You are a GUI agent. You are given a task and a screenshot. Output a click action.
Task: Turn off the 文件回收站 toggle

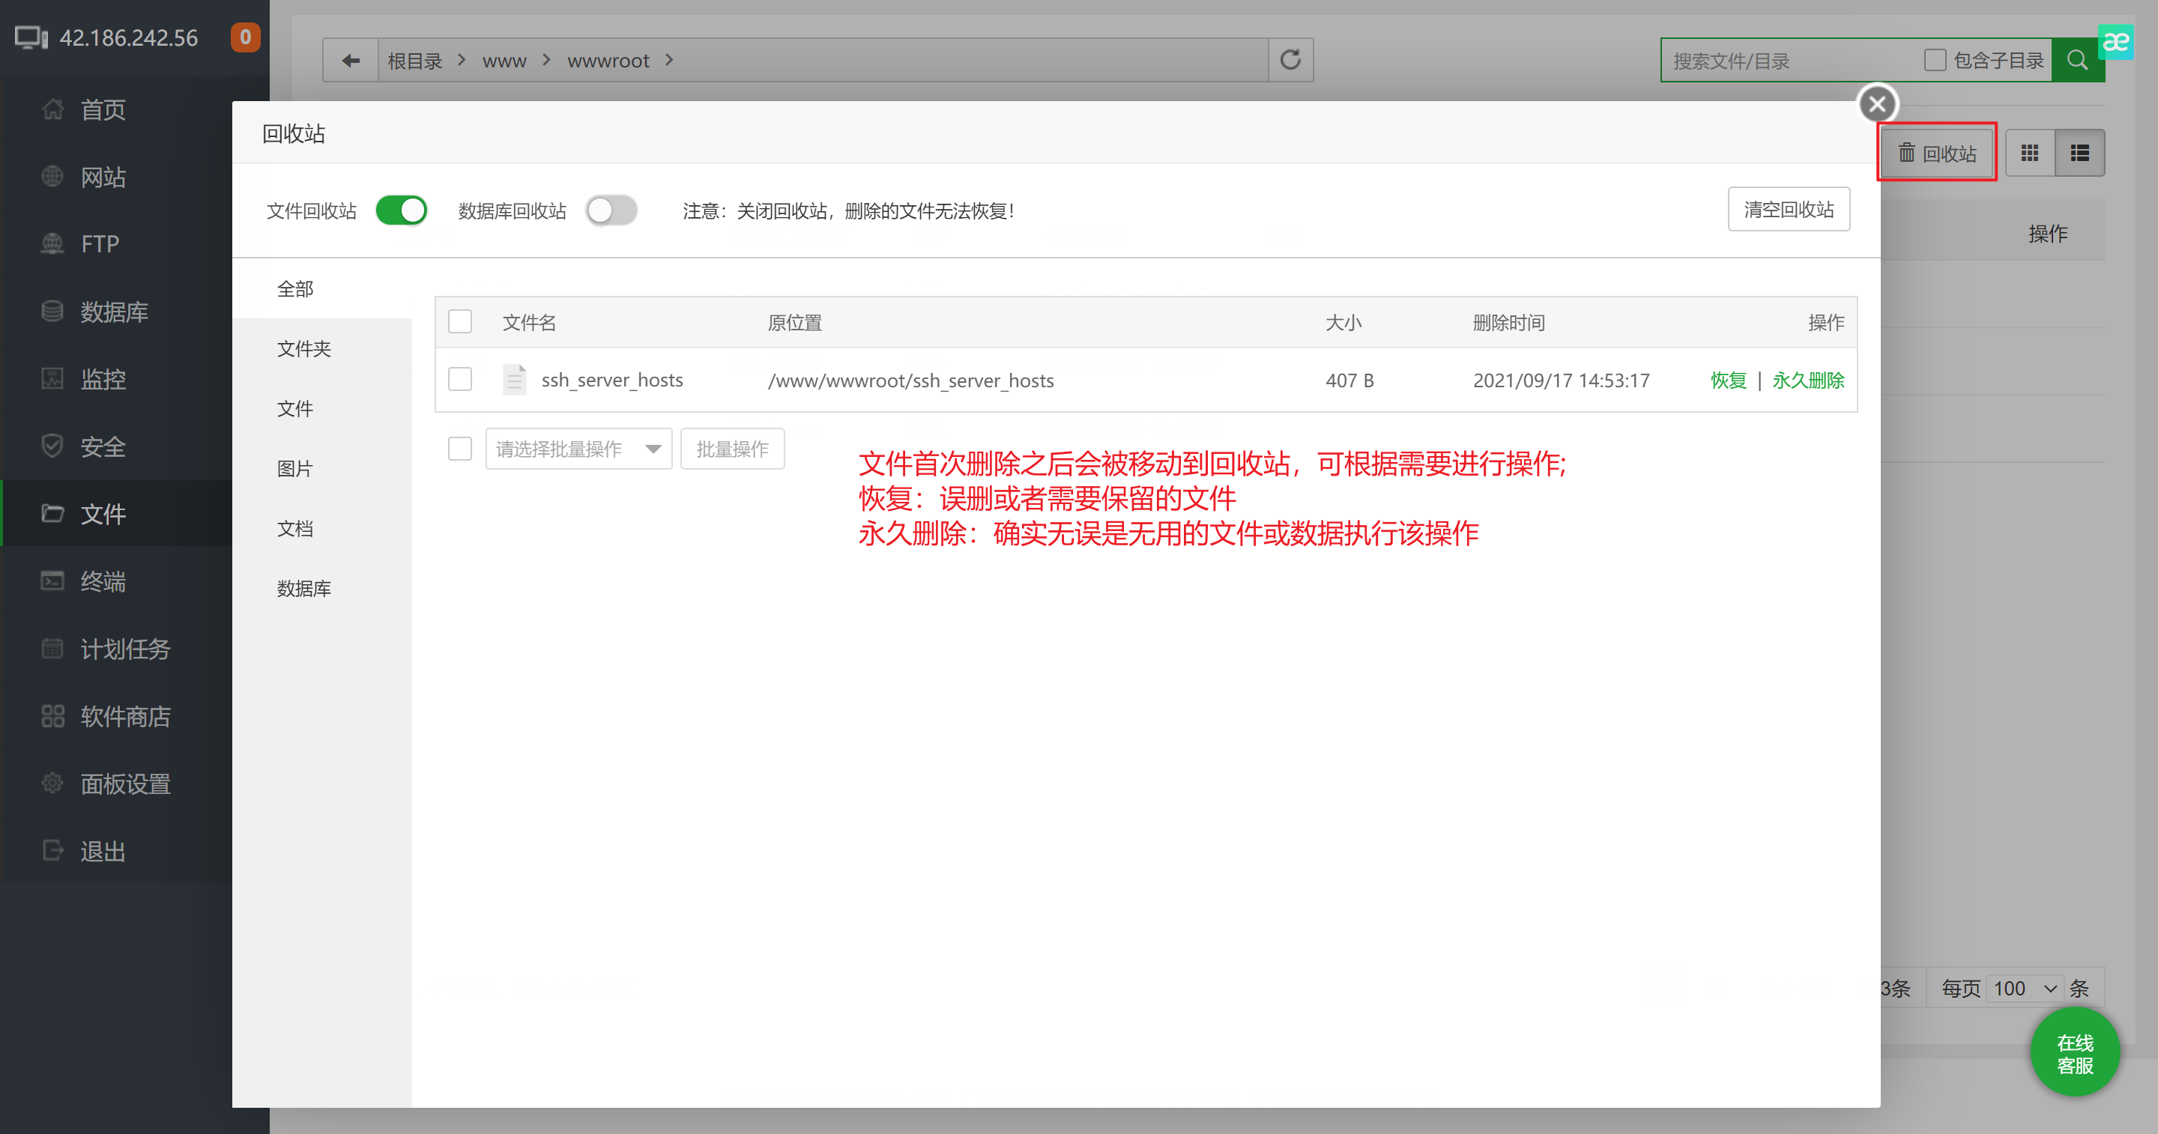tap(402, 210)
